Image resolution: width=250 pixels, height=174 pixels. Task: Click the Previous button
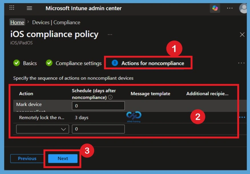[27, 158]
